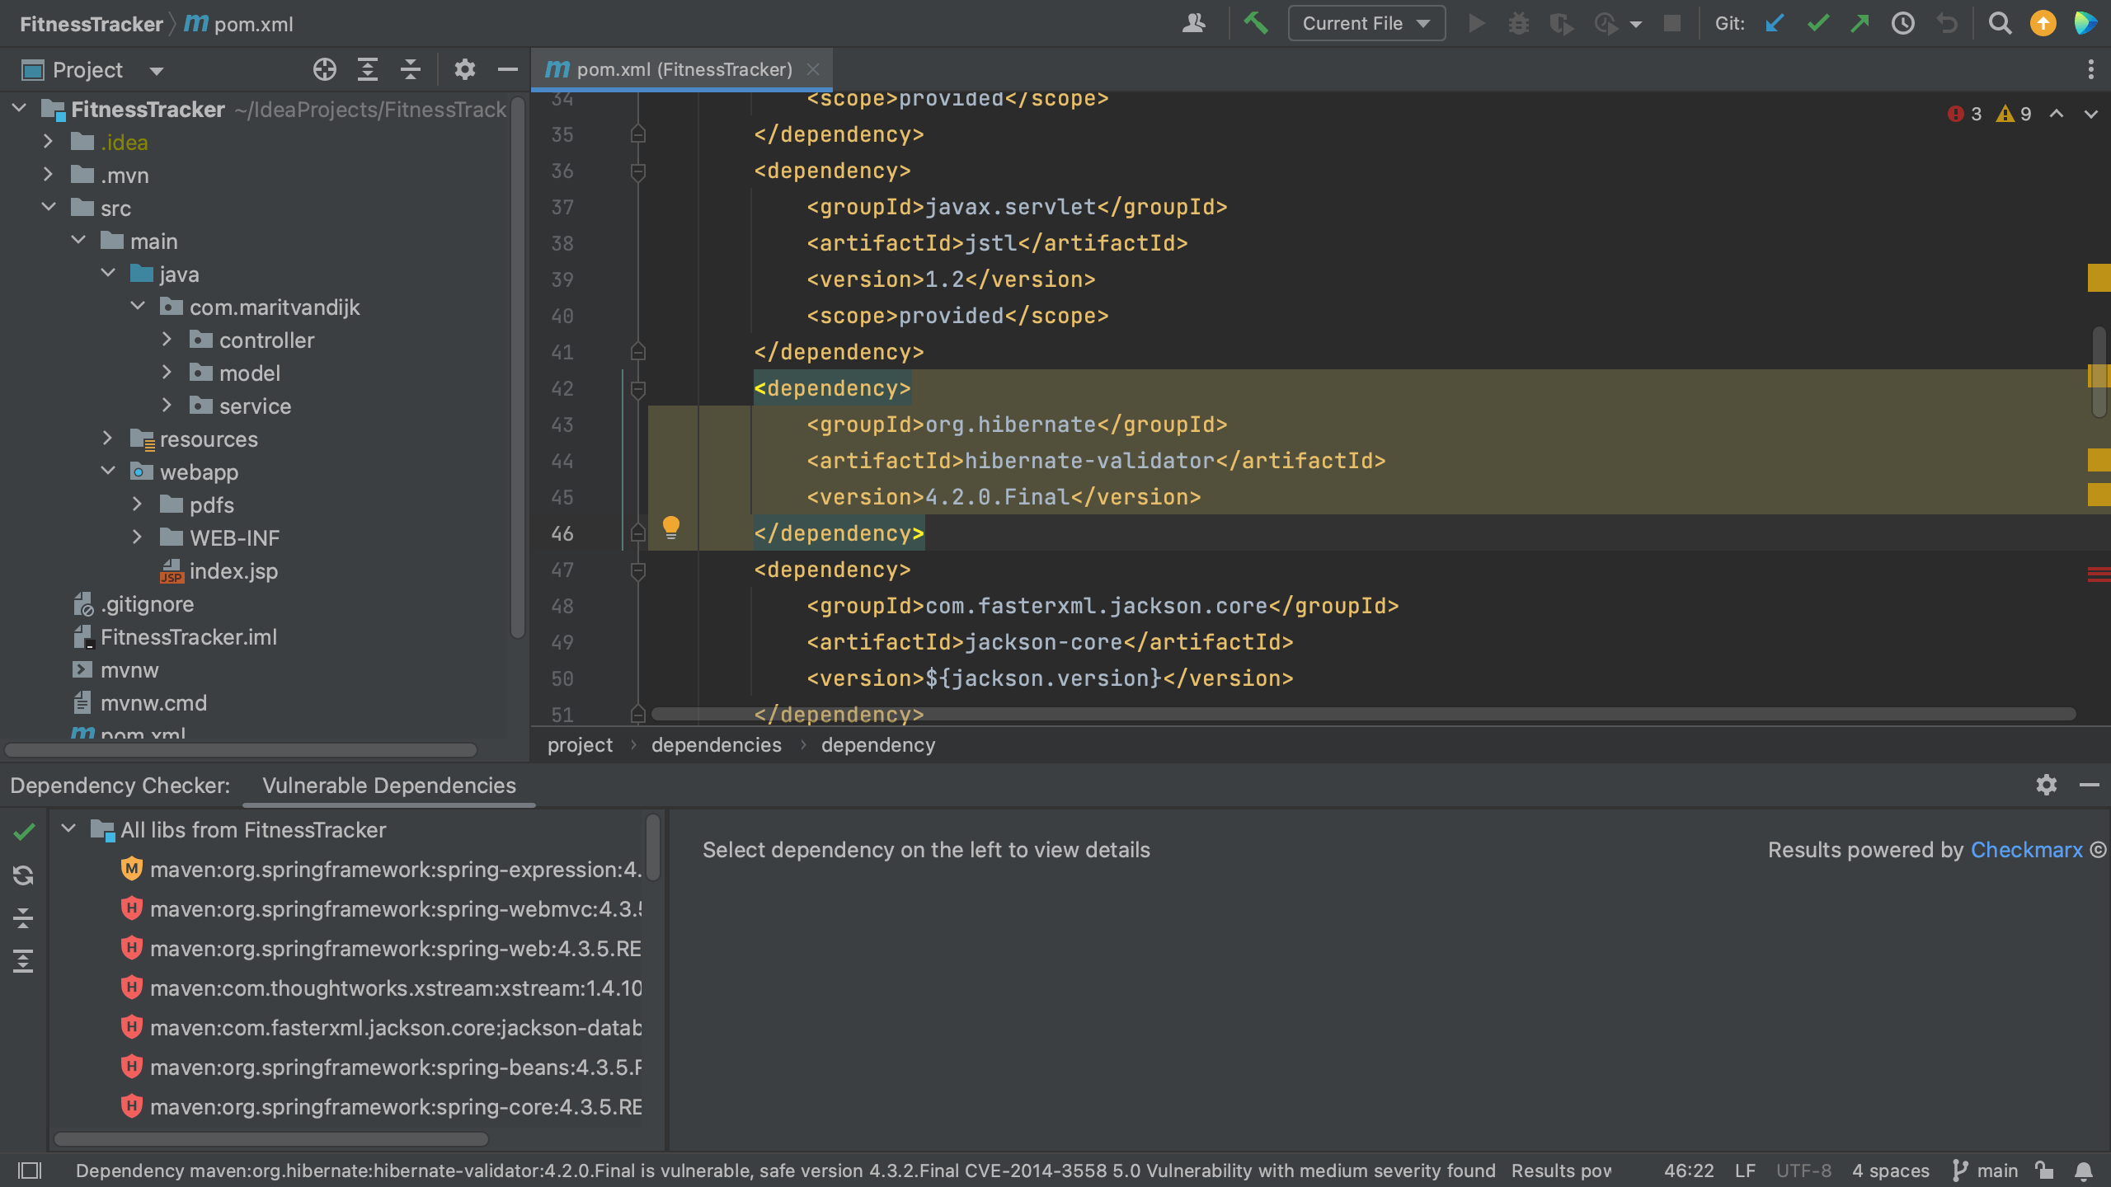Select Scroll from Source icon in Project panel
The width and height of the screenshot is (2111, 1187).
pyautogui.click(x=324, y=69)
